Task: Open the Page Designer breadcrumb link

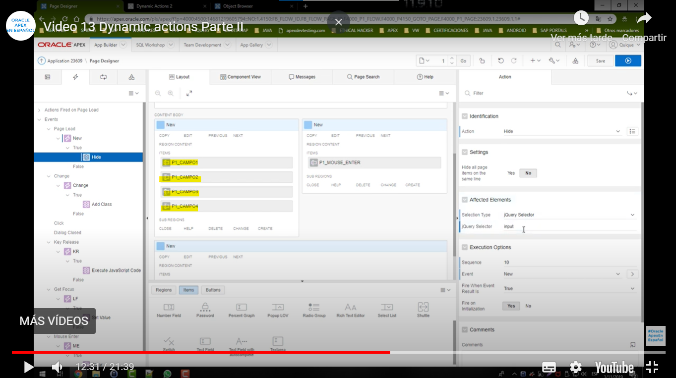Action: (x=104, y=61)
